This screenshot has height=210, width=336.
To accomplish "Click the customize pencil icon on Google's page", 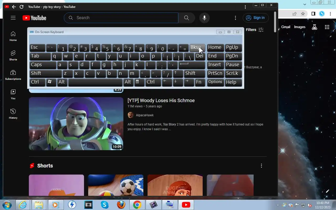I will [x=328, y=191].
